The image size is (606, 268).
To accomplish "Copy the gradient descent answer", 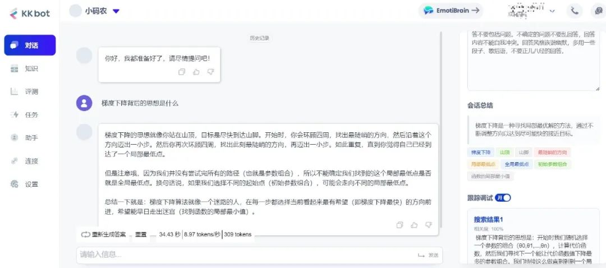I will (400, 225).
